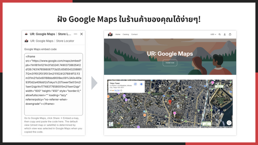Open the more options ellipsis menu

coord(75,34)
